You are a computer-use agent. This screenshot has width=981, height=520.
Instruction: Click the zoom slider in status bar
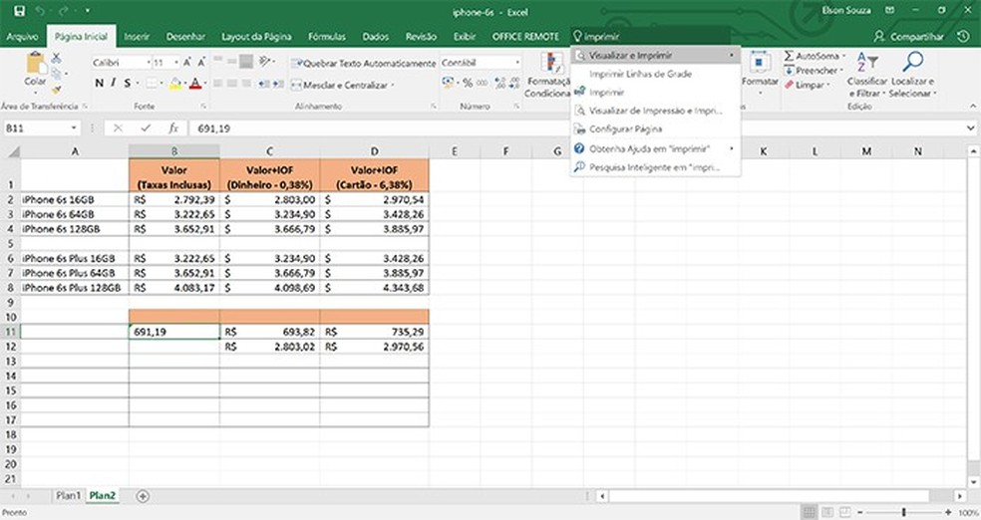point(903,512)
